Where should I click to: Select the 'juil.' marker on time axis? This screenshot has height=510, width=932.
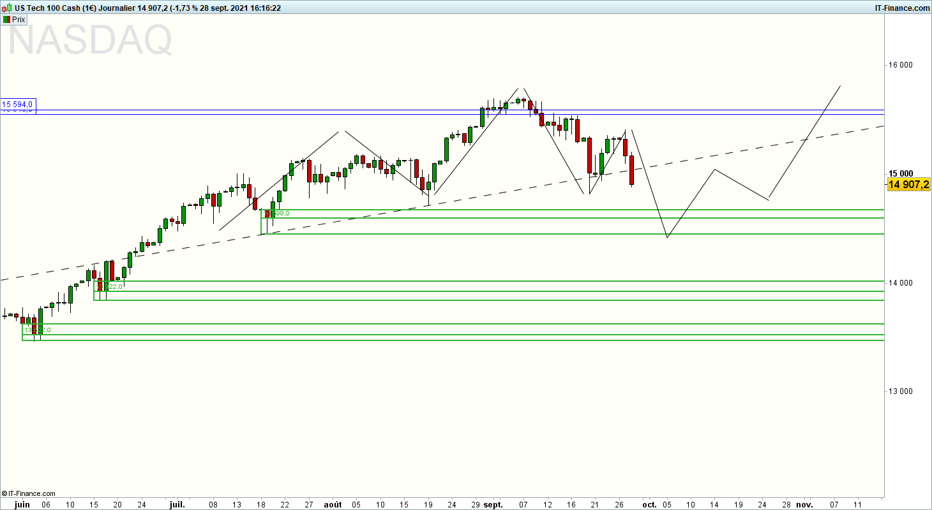178,504
